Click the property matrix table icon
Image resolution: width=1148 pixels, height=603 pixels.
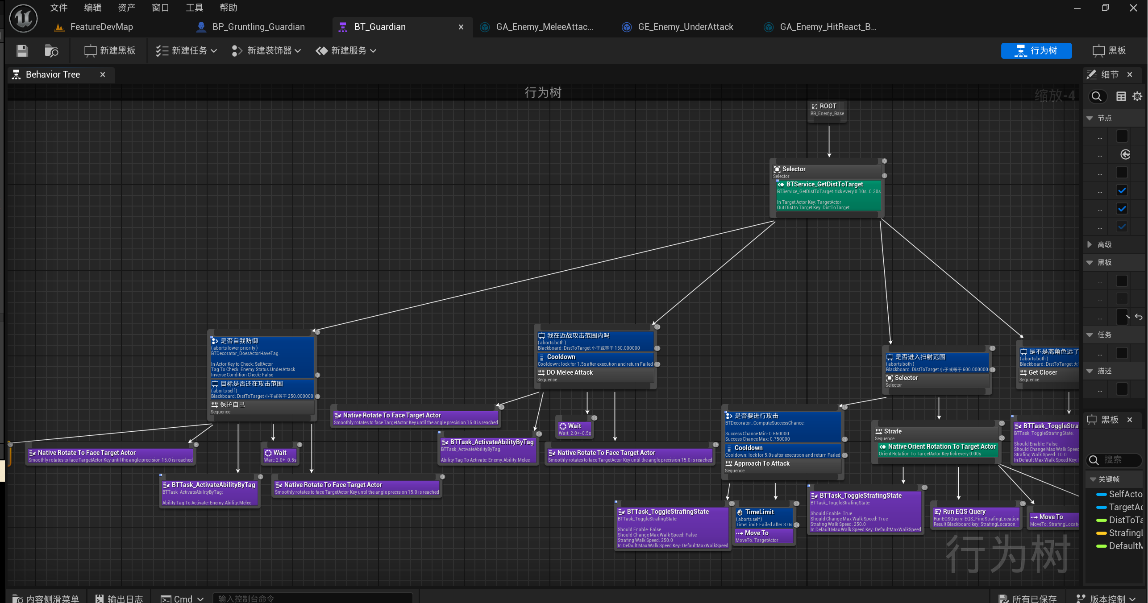click(x=1121, y=96)
